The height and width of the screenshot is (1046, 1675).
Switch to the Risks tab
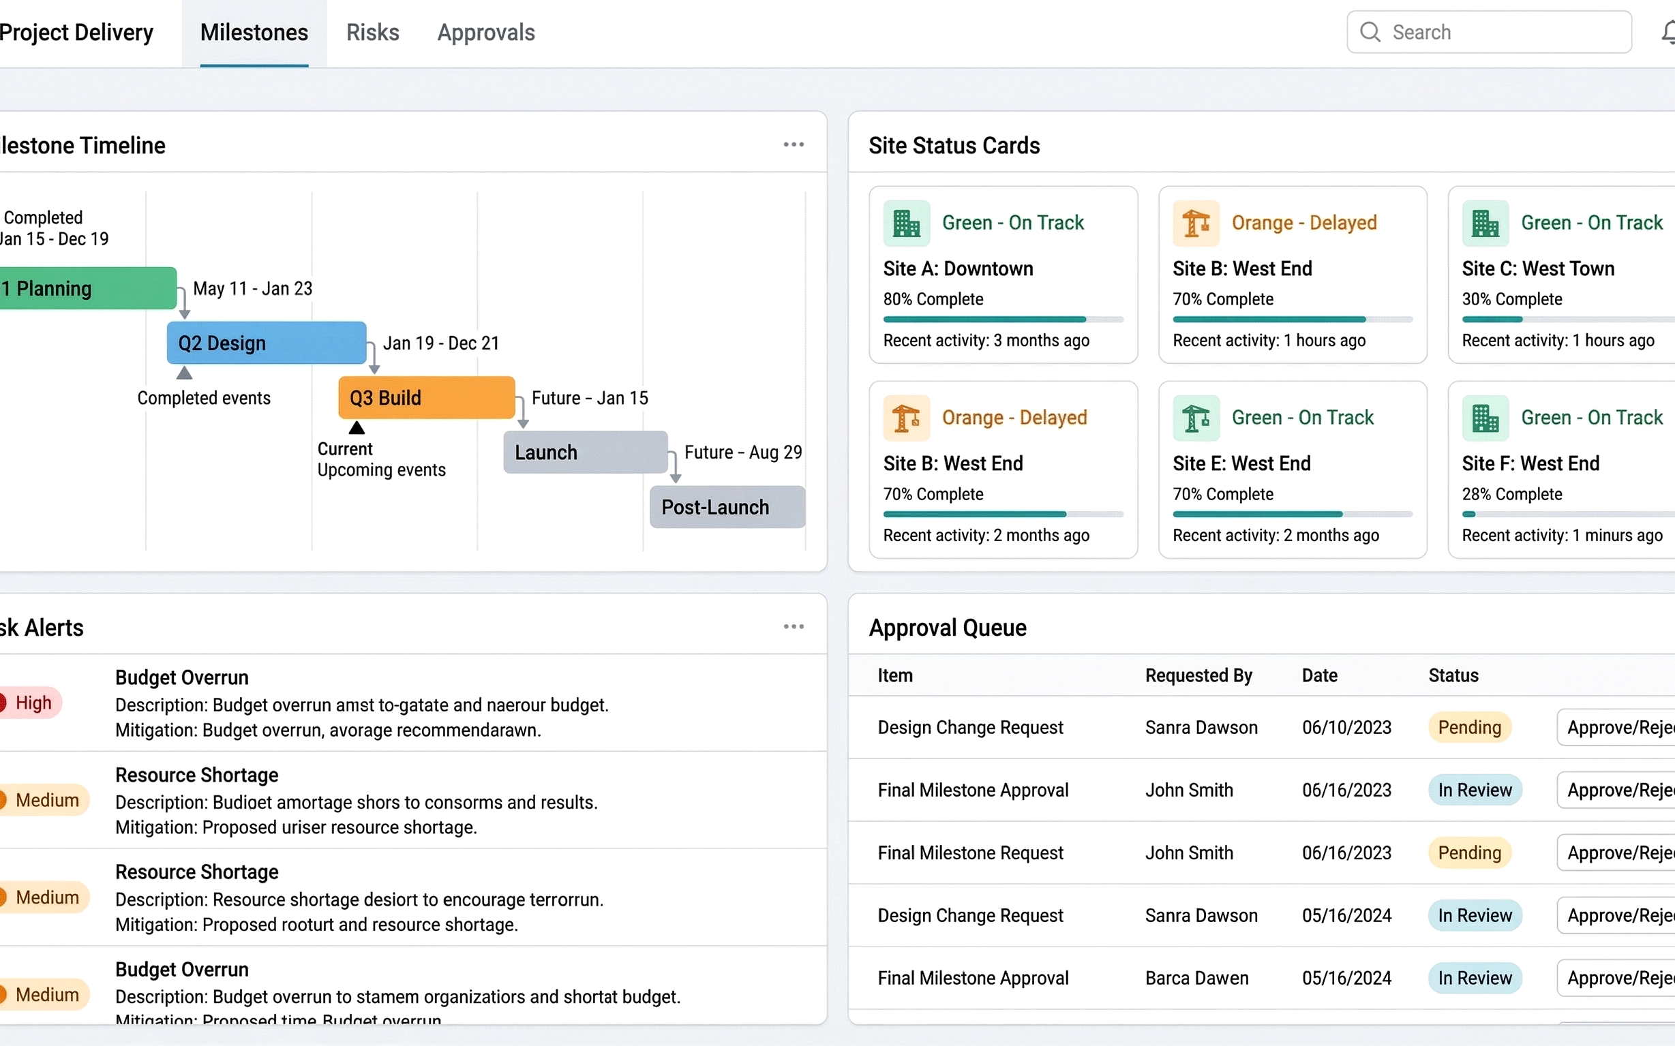pyautogui.click(x=372, y=32)
